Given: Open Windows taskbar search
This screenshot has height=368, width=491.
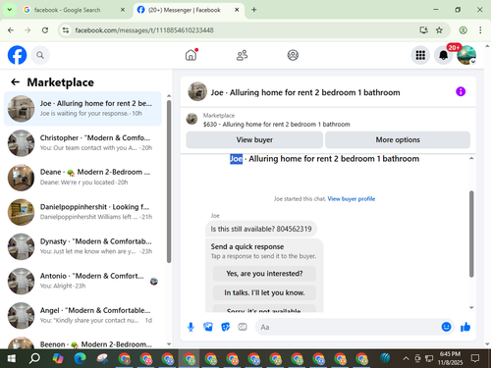Looking at the screenshot, I should (x=34, y=358).
